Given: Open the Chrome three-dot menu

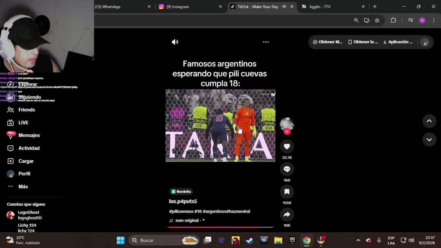Looking at the screenshot, I should 434,20.
